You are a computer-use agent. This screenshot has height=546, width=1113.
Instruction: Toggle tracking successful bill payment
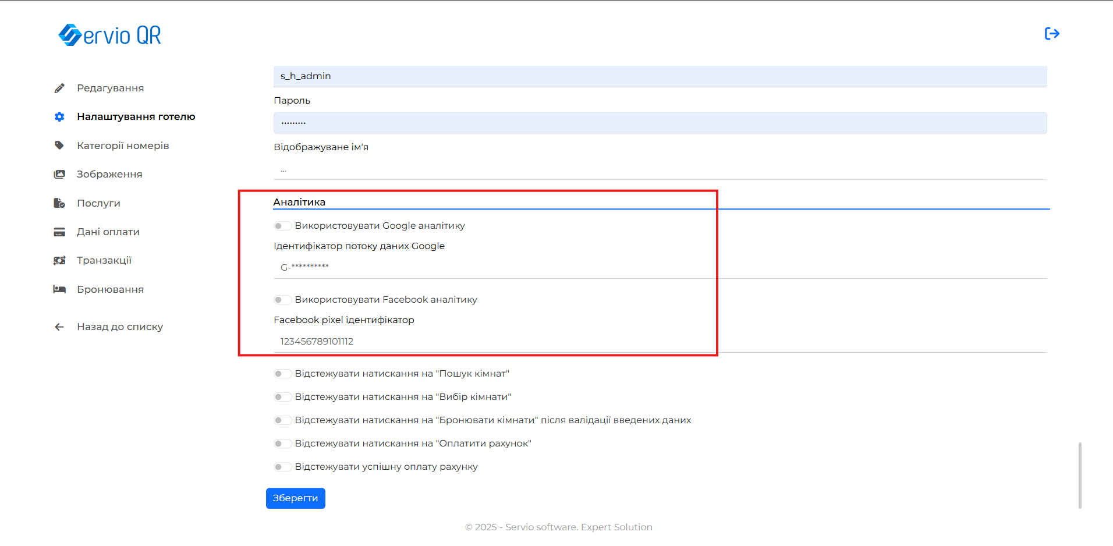[282, 467]
